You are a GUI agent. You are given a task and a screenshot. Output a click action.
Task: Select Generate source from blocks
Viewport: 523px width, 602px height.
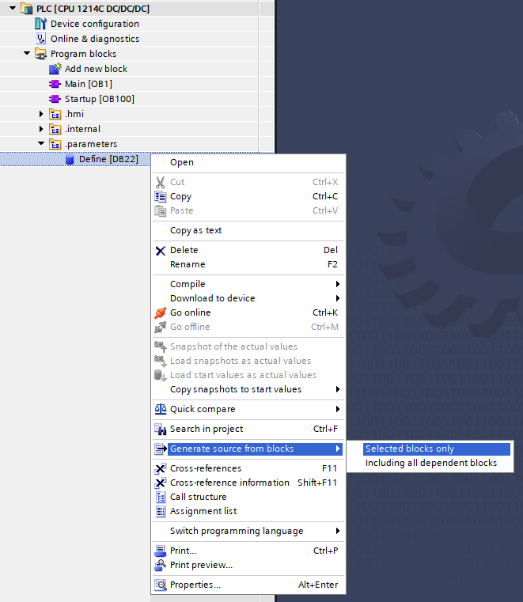point(248,449)
